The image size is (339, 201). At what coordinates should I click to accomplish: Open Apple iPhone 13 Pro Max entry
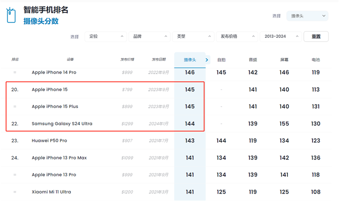click(x=59, y=158)
